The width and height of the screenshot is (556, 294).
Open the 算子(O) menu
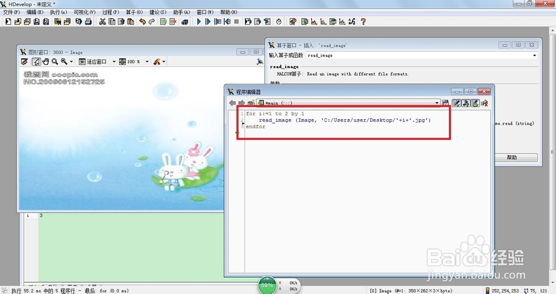point(135,12)
